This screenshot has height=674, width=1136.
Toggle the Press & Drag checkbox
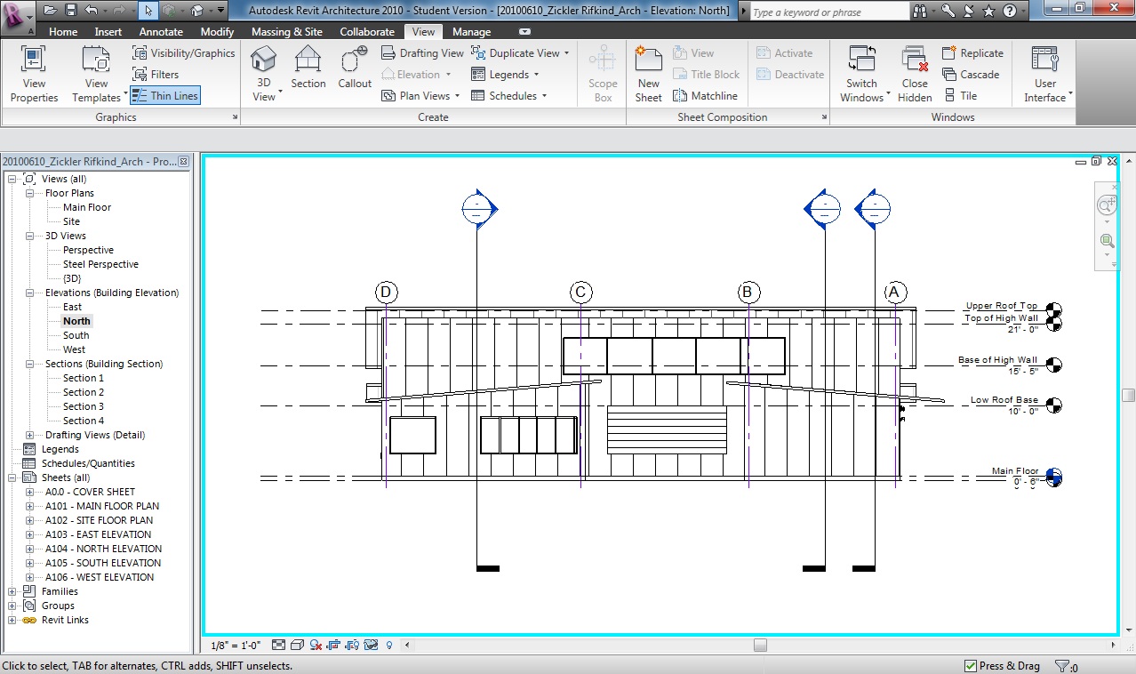[971, 666]
